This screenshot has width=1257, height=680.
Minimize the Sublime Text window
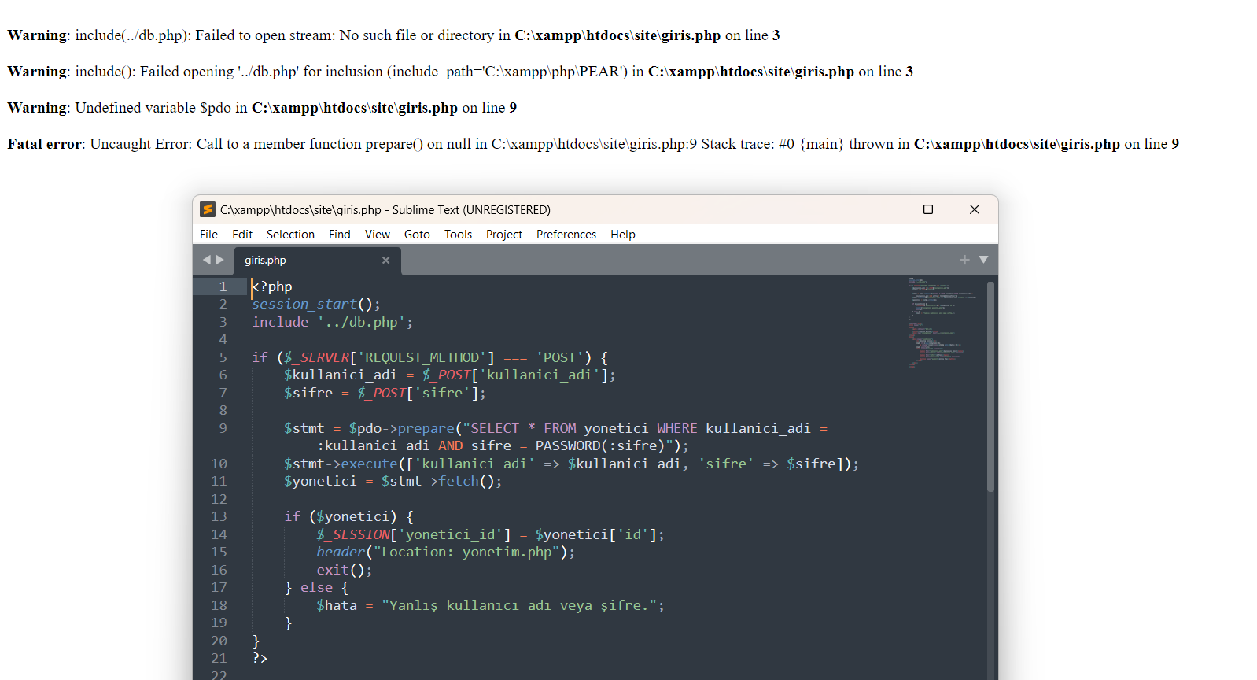(883, 209)
